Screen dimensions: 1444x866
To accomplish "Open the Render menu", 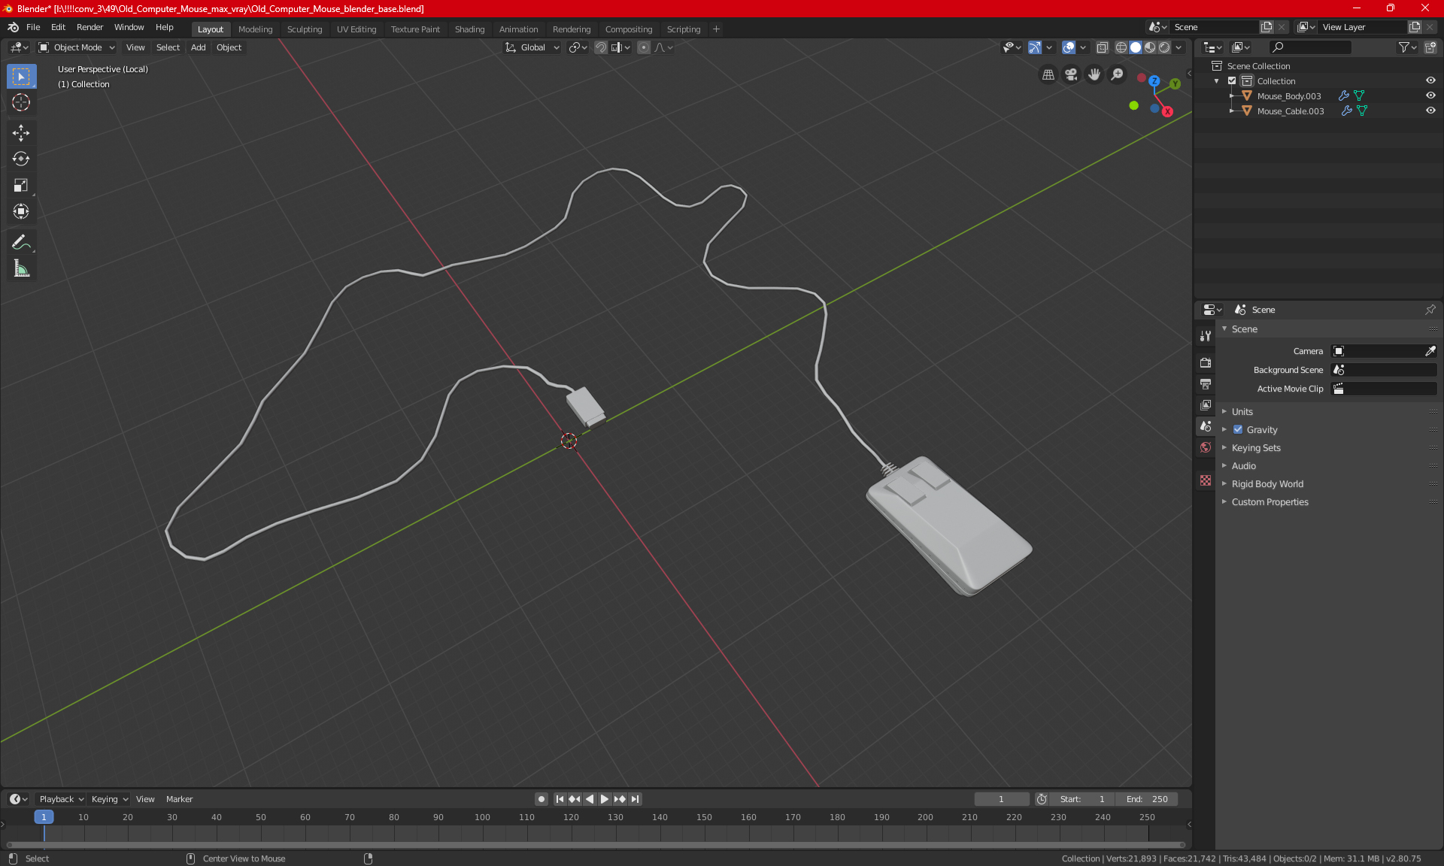I will [89, 27].
